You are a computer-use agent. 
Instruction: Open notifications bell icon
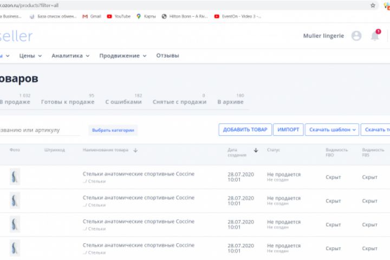click(375, 35)
